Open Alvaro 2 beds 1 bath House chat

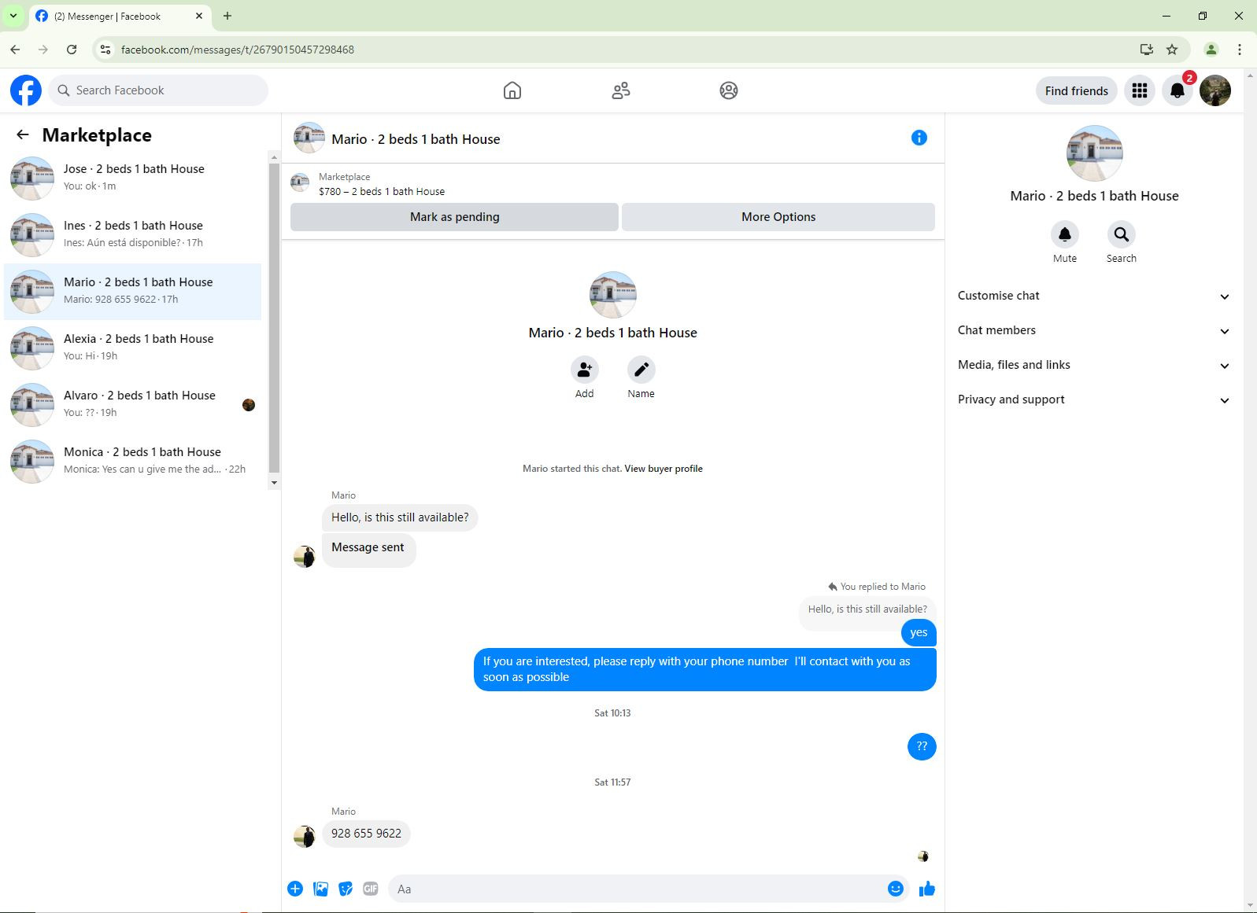click(133, 404)
